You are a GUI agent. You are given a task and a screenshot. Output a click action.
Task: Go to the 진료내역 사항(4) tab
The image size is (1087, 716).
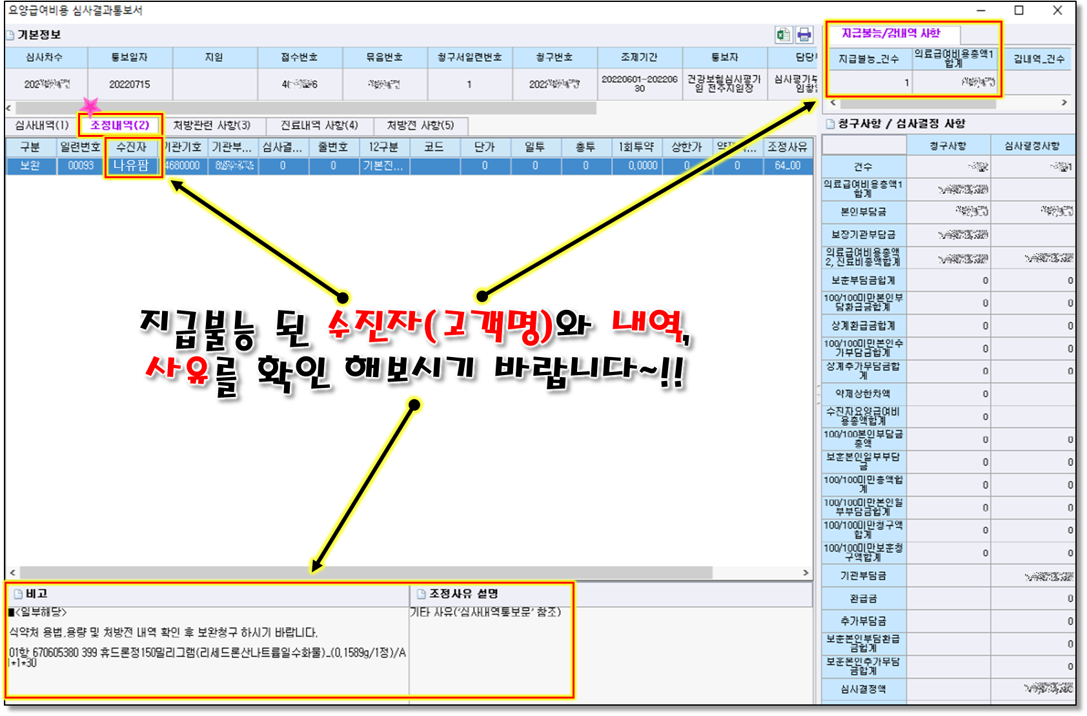(x=319, y=125)
